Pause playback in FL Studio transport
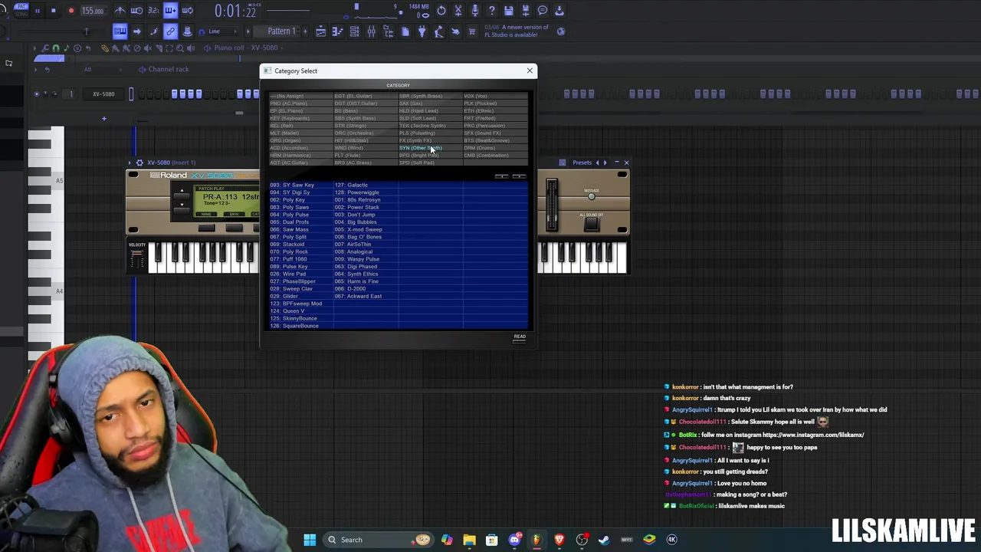The width and height of the screenshot is (981, 552). [x=37, y=11]
